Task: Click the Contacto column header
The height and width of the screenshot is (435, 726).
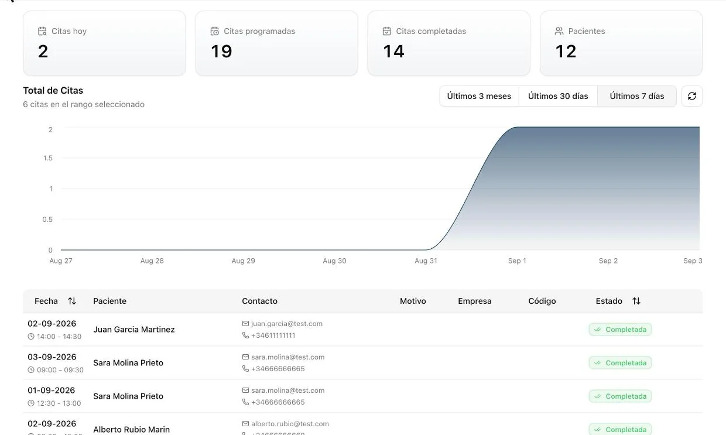Action: [259, 301]
